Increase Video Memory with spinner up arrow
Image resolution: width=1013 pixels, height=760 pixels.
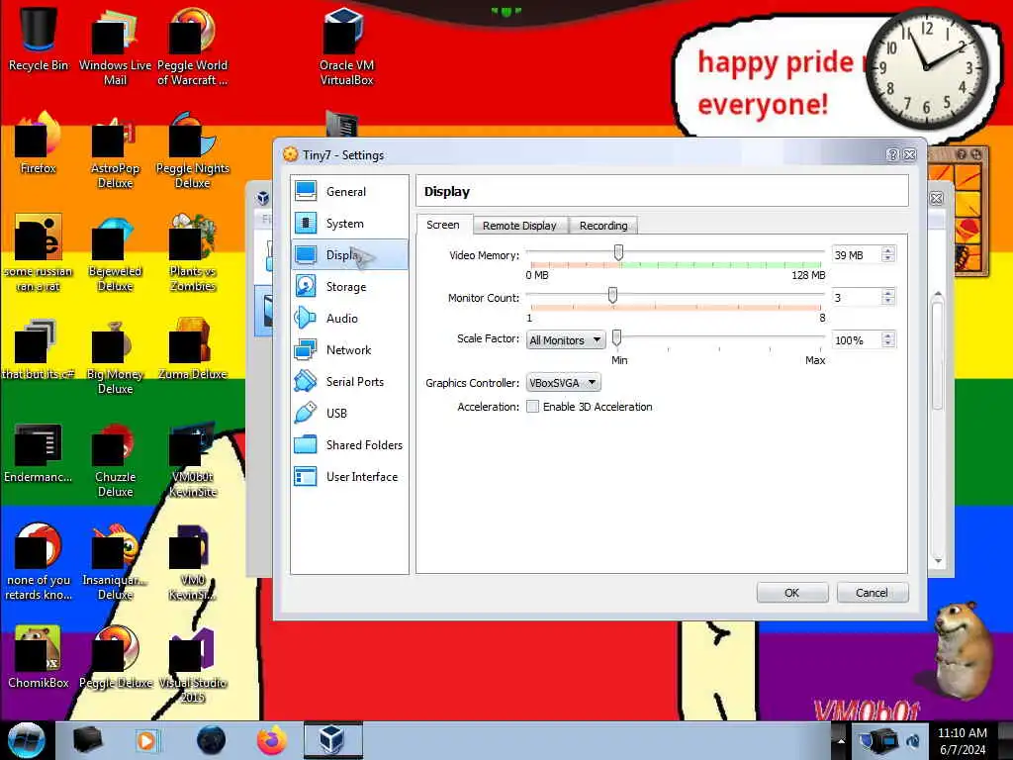888,250
